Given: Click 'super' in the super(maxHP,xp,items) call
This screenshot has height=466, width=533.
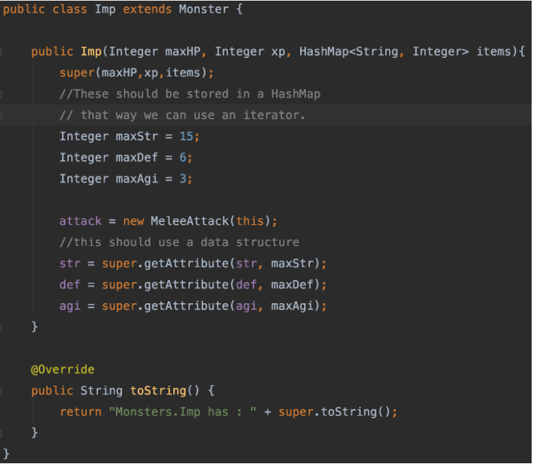Looking at the screenshot, I should (x=77, y=73).
